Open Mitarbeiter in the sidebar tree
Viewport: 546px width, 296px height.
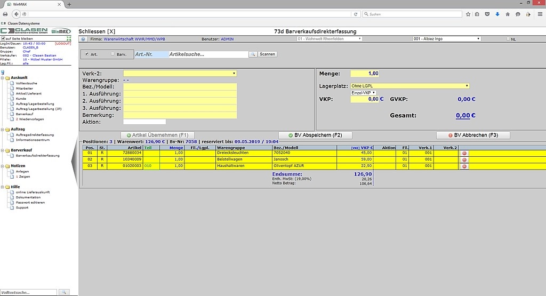coord(25,89)
